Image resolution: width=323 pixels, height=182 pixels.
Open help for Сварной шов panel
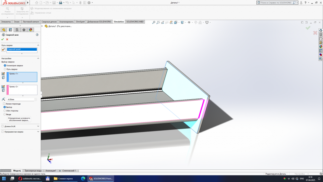click(37, 35)
